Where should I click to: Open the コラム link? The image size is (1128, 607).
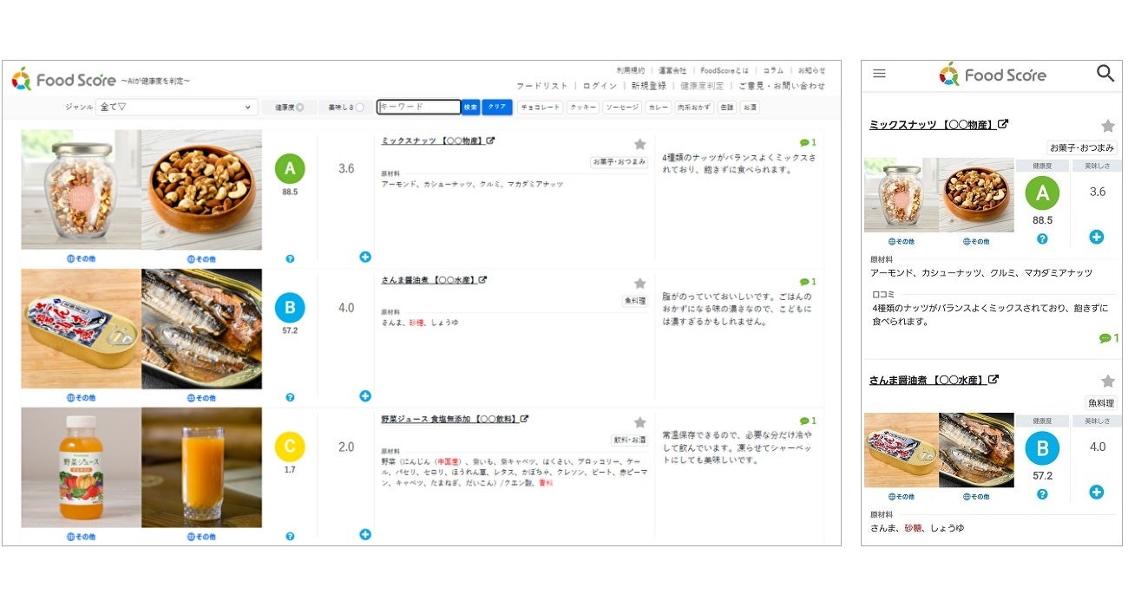click(x=773, y=70)
